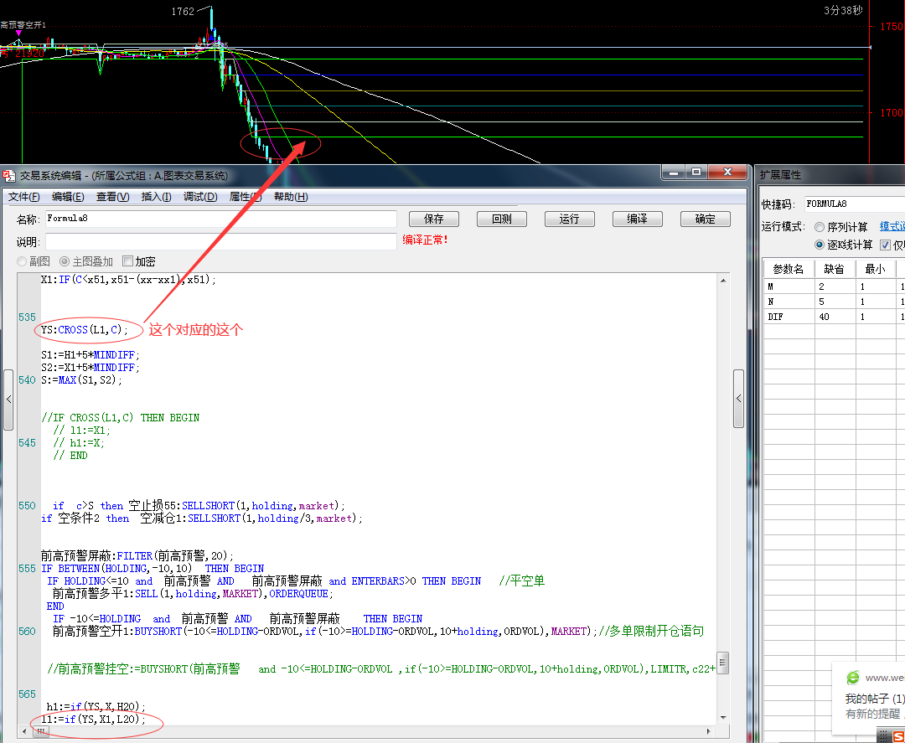This screenshot has width=905, height=743.
Task: Open the 文件(F) menu
Action: click(x=23, y=197)
